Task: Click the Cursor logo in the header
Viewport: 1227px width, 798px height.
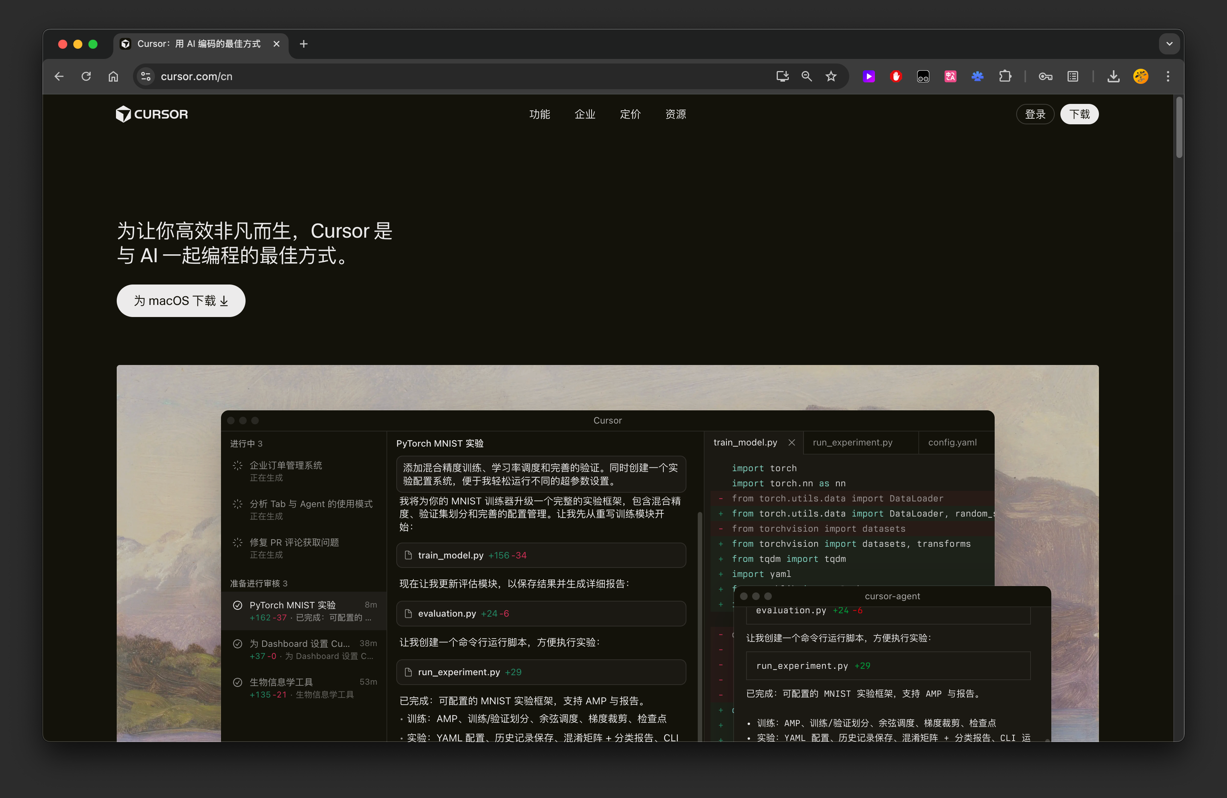Action: 151,114
